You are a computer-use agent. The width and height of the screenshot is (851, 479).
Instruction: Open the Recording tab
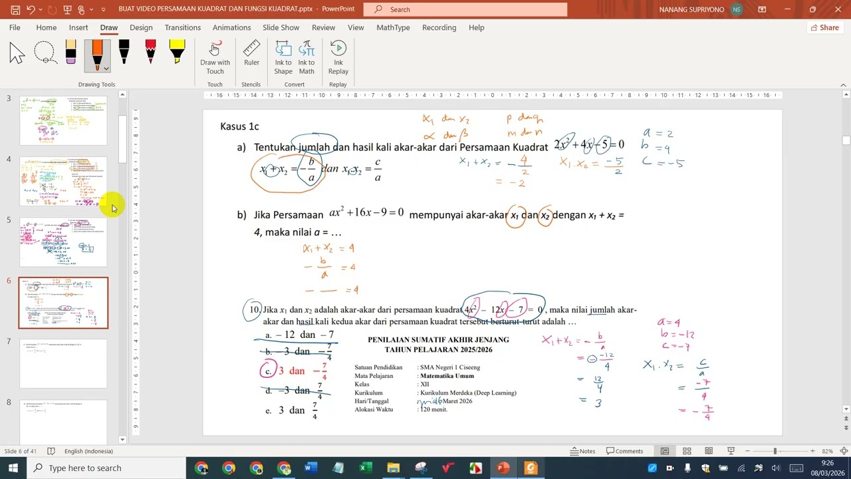pos(439,27)
